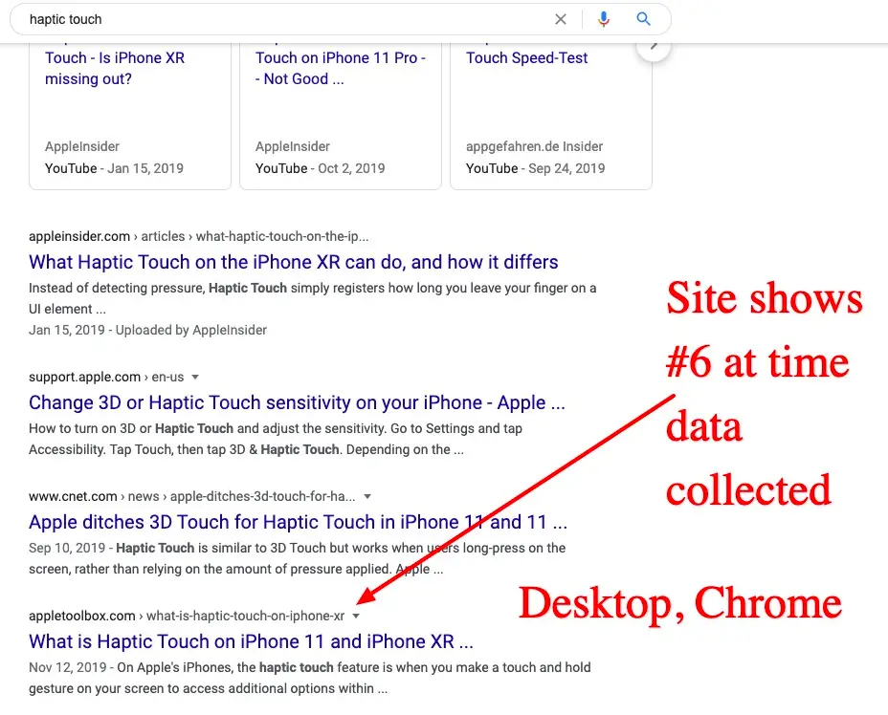Click the appleinsider.com breadcrumb URL
The height and width of the screenshot is (715, 888).
(198, 236)
